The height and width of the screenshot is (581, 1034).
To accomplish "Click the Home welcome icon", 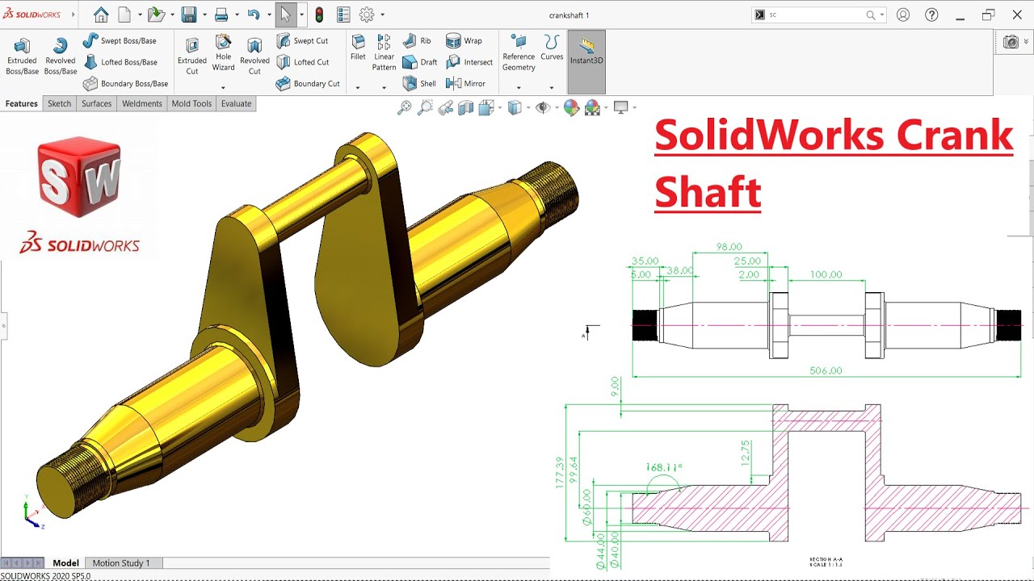I will [x=101, y=15].
